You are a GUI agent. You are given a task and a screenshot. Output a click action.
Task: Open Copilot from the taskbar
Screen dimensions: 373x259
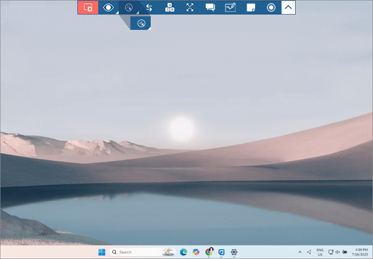pos(196,252)
